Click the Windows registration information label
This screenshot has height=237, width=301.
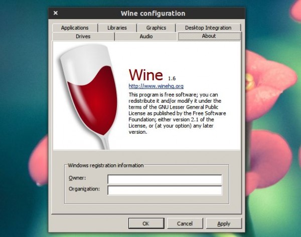(x=105, y=165)
